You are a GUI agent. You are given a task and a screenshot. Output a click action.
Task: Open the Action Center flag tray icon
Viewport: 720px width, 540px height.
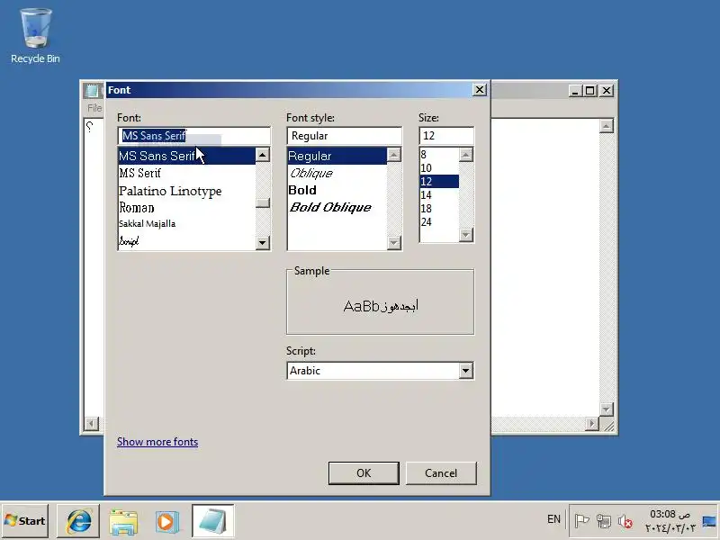click(581, 521)
